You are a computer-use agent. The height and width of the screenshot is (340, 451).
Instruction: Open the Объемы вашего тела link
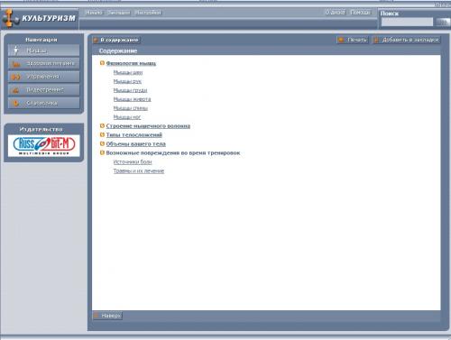pos(136,143)
